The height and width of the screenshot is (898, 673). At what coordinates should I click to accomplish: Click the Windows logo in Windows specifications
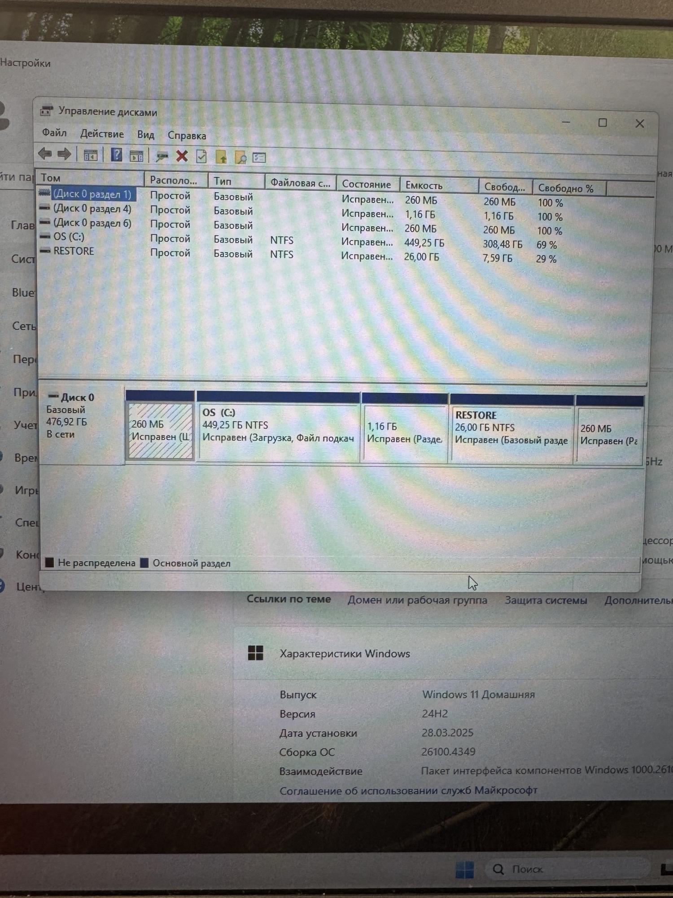pyautogui.click(x=255, y=653)
